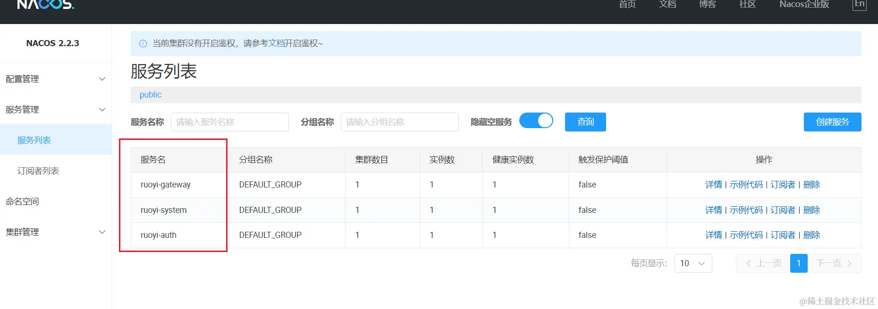Toggle the 隐藏空服务 switch
878x309 pixels.
point(536,121)
